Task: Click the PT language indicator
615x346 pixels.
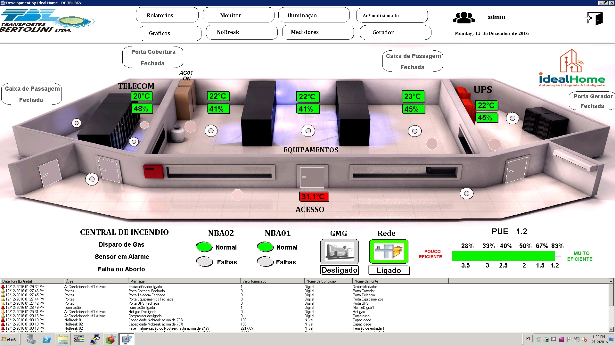Action: point(528,339)
